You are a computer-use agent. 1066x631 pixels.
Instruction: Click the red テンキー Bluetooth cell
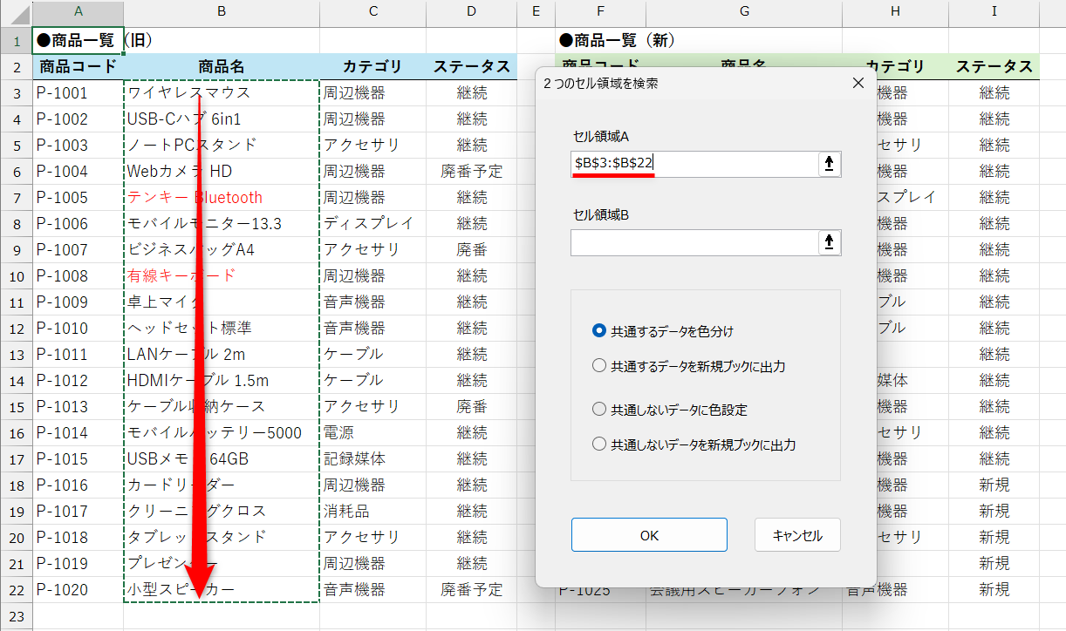click(x=222, y=197)
